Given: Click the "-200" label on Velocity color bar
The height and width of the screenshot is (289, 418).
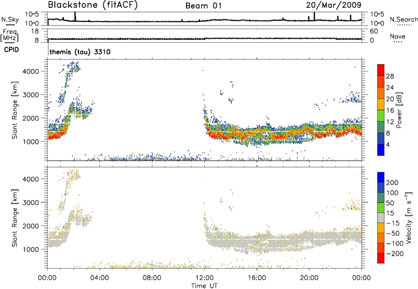Looking at the screenshot, I should (x=395, y=254).
